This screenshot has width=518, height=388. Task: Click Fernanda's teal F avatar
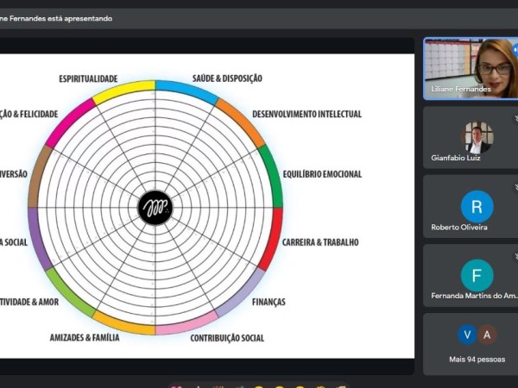coord(477,275)
